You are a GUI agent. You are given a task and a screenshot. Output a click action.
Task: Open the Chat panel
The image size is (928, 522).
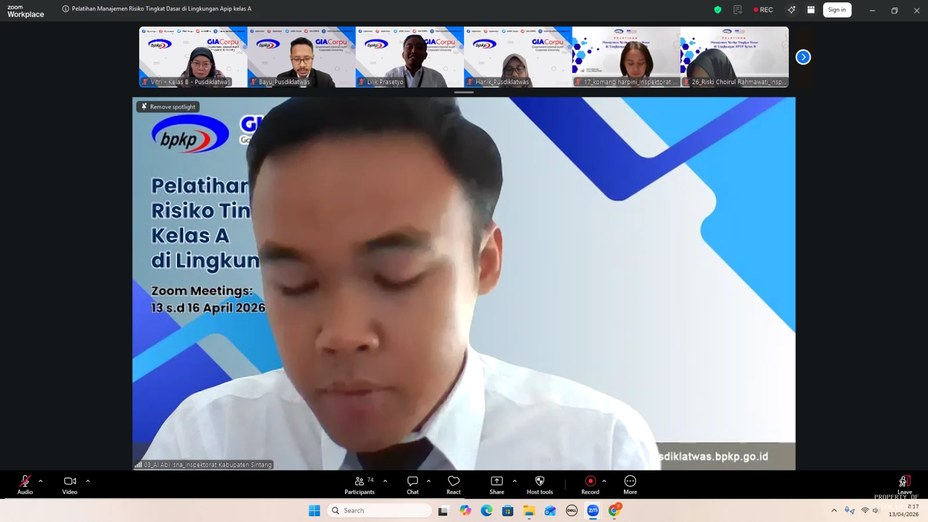412,484
